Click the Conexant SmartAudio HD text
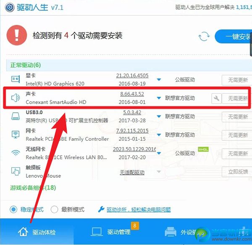Image resolution: width=252 pixels, height=245 pixels. (x=56, y=102)
